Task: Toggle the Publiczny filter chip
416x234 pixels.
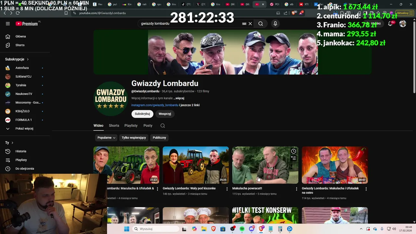Action: tap(159, 138)
